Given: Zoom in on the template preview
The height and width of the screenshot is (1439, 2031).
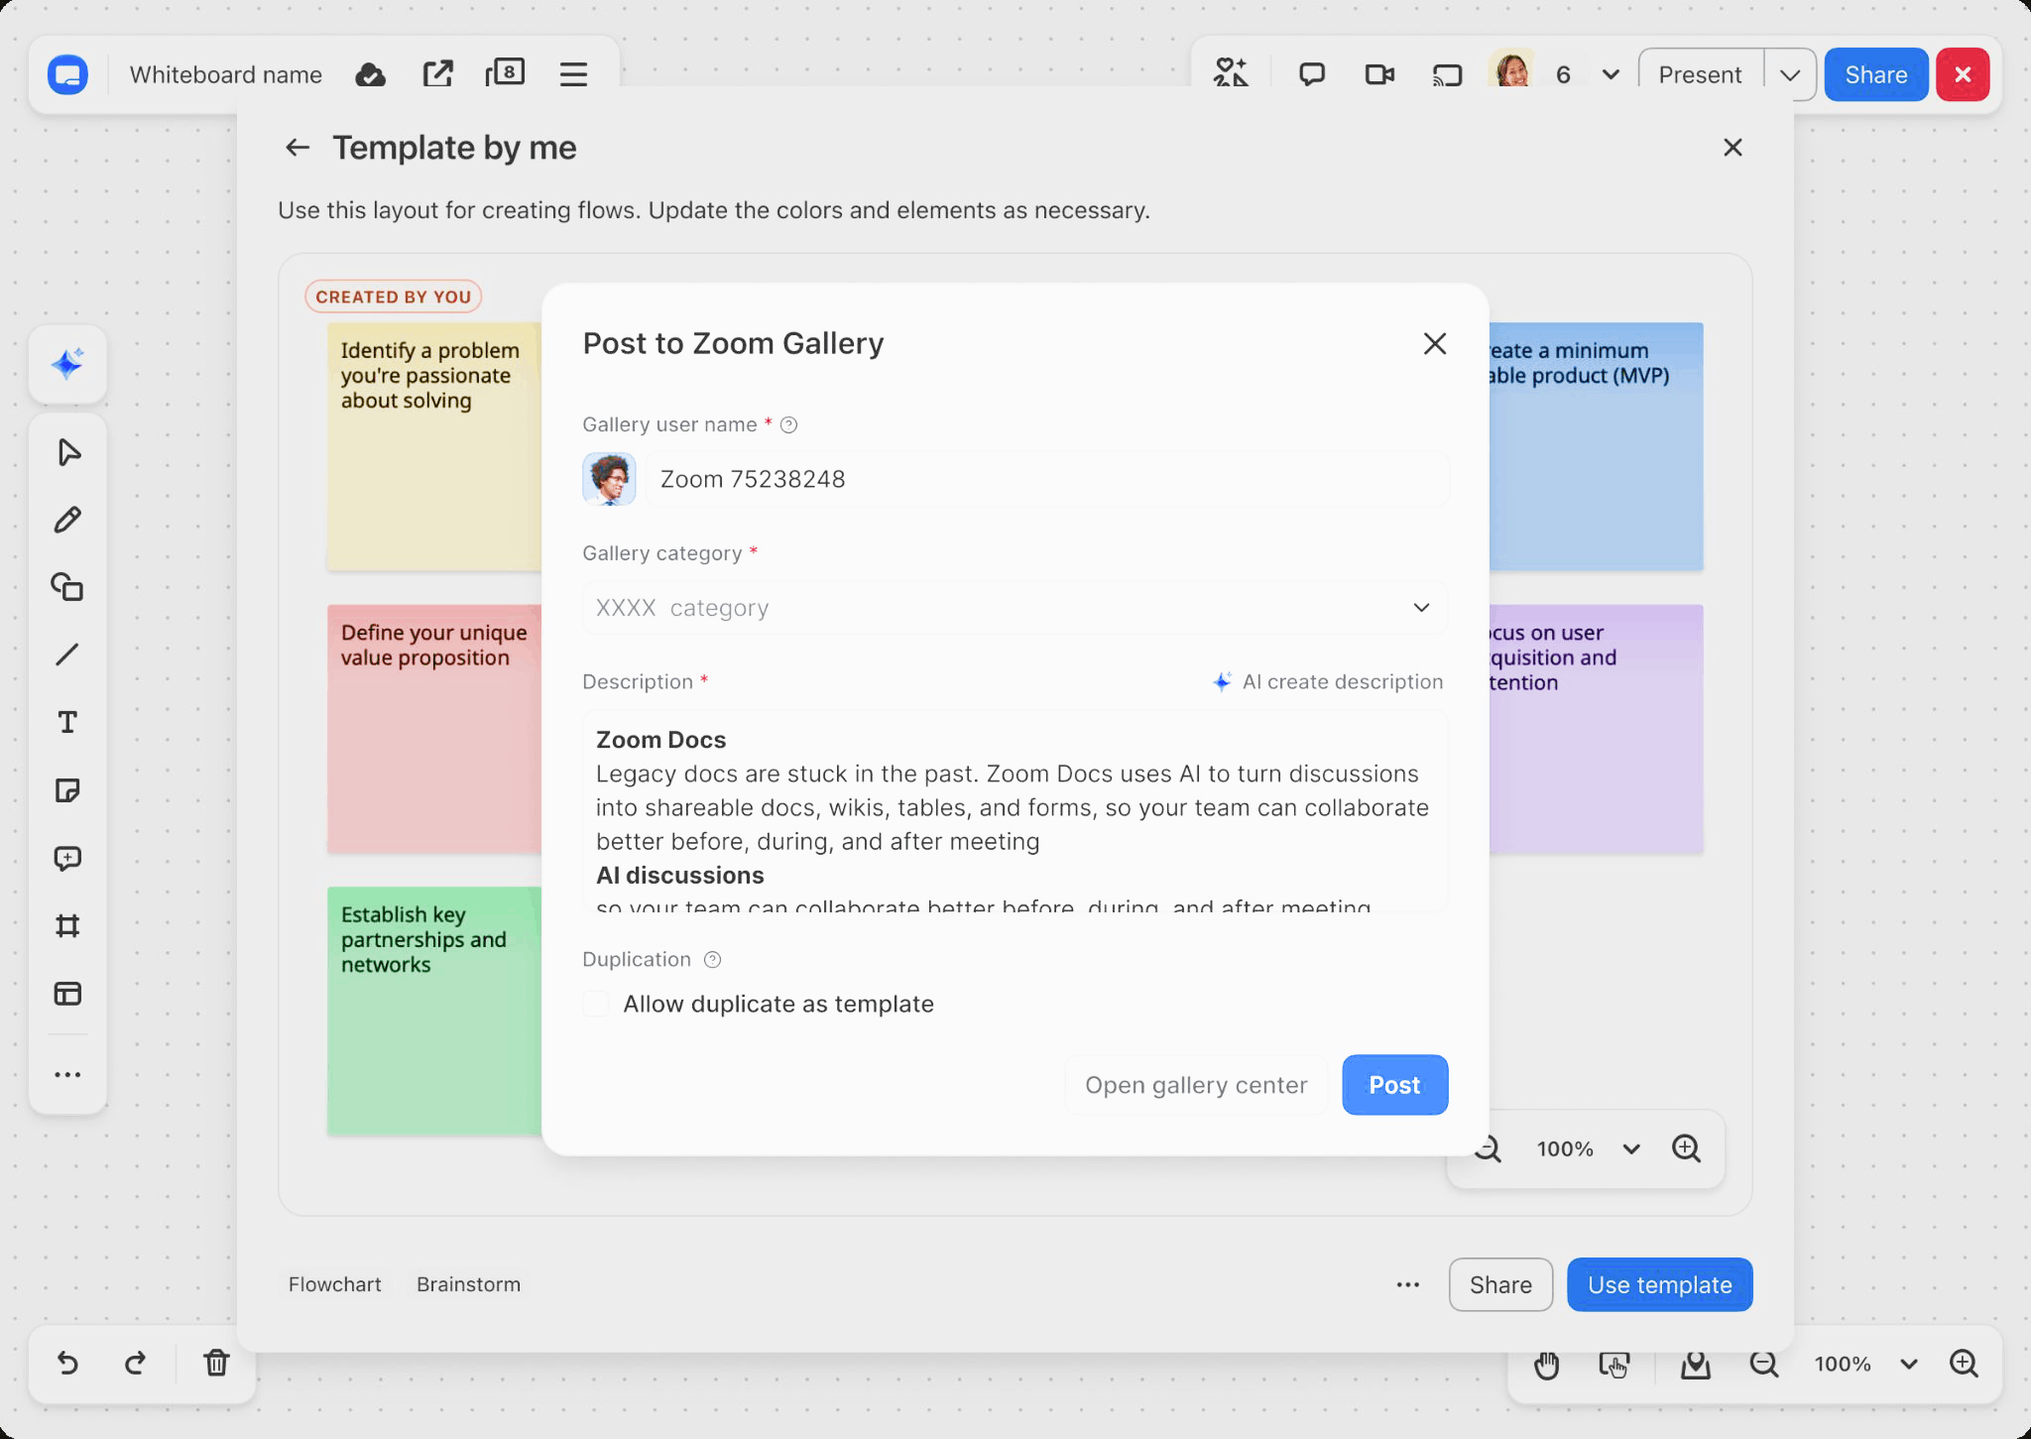Looking at the screenshot, I should (1686, 1148).
